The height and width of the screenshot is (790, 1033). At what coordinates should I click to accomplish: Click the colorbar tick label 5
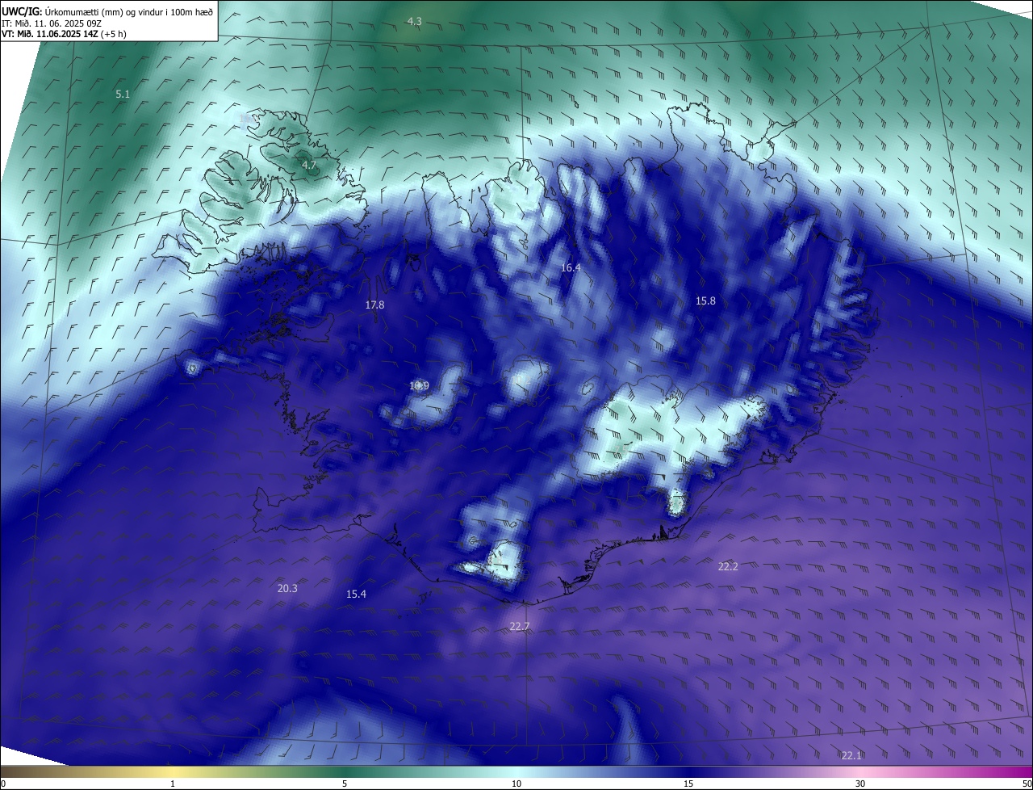pyautogui.click(x=345, y=784)
